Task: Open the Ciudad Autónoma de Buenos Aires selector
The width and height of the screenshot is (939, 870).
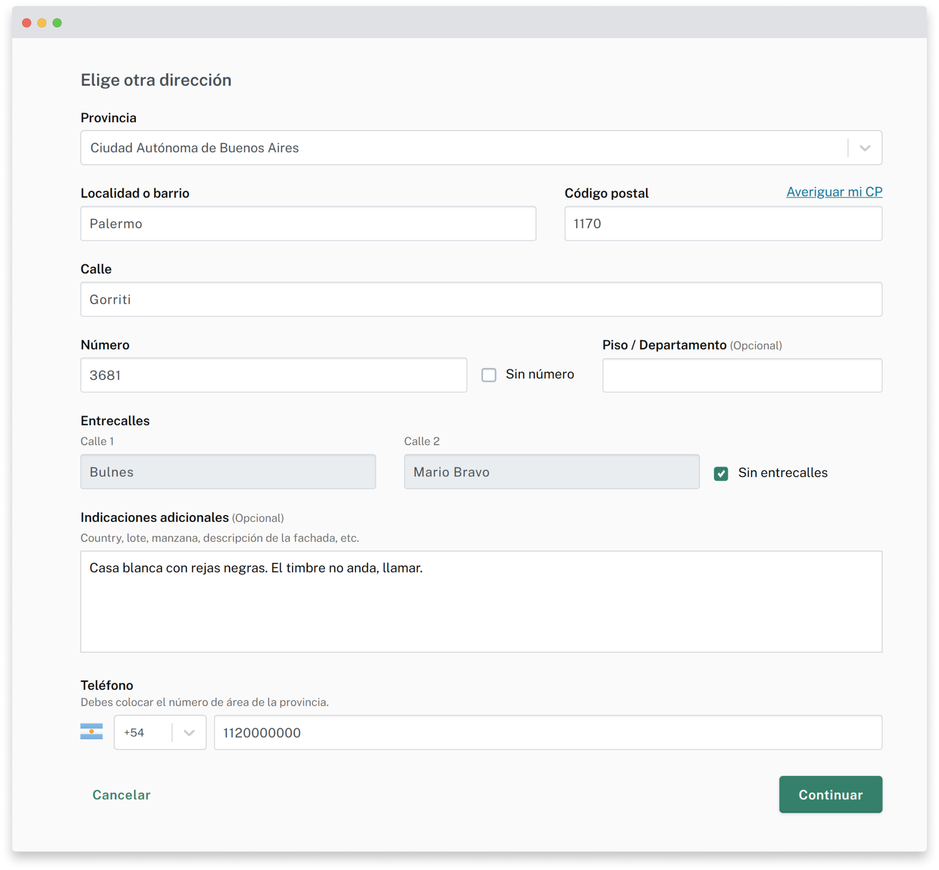Action: (464, 148)
